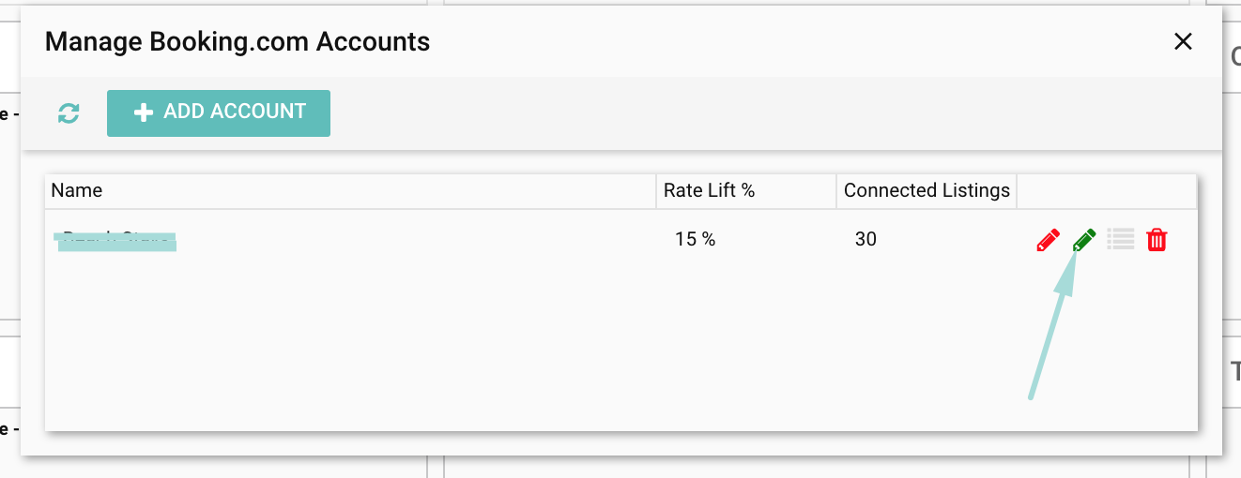Delete the account with the trash icon

(1157, 240)
